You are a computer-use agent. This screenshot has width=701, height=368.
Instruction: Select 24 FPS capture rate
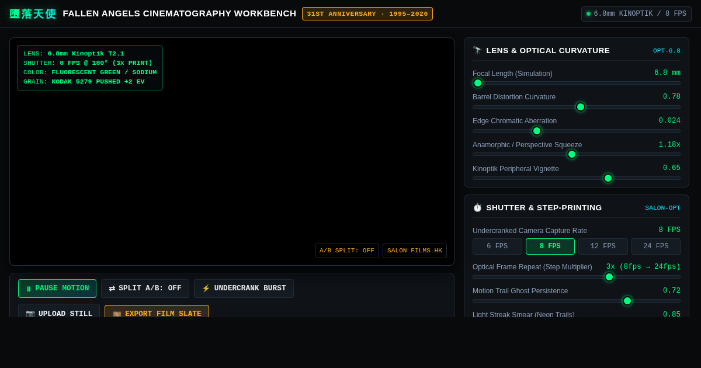pos(656,247)
